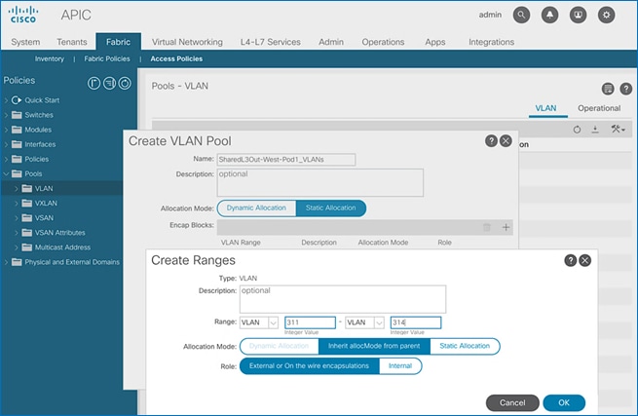The width and height of the screenshot is (638, 416).
Task: Click the Interfaces folder icon
Action: point(17,144)
